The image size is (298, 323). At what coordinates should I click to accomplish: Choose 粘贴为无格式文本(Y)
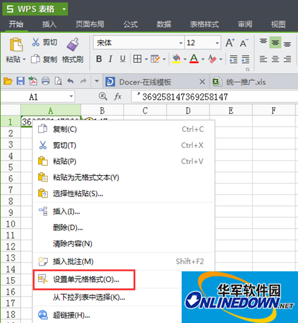click(124, 178)
